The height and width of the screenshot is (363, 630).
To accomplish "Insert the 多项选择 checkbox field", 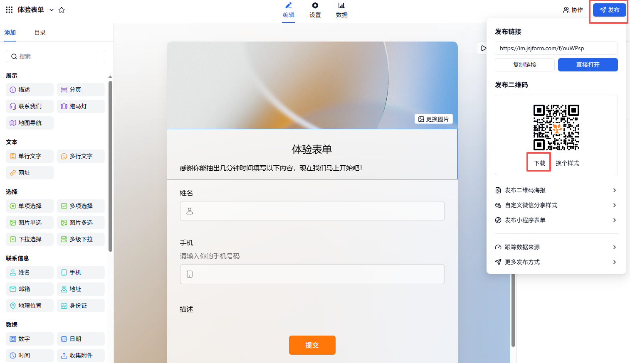I will click(81, 206).
